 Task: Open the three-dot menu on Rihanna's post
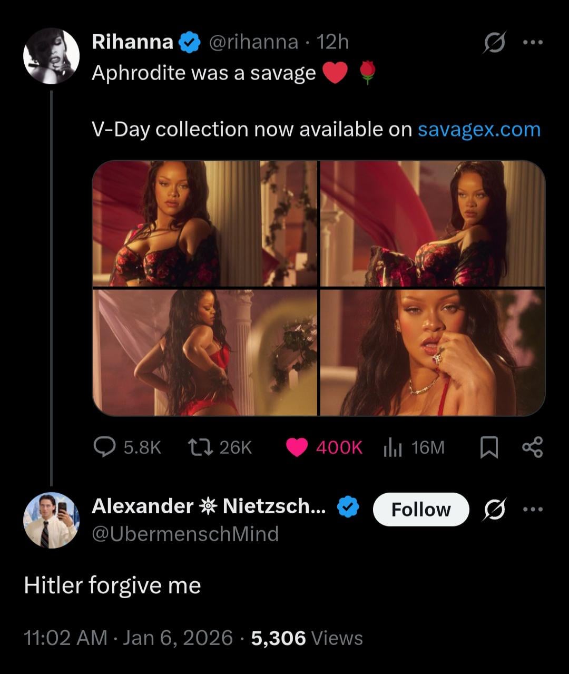(x=532, y=43)
